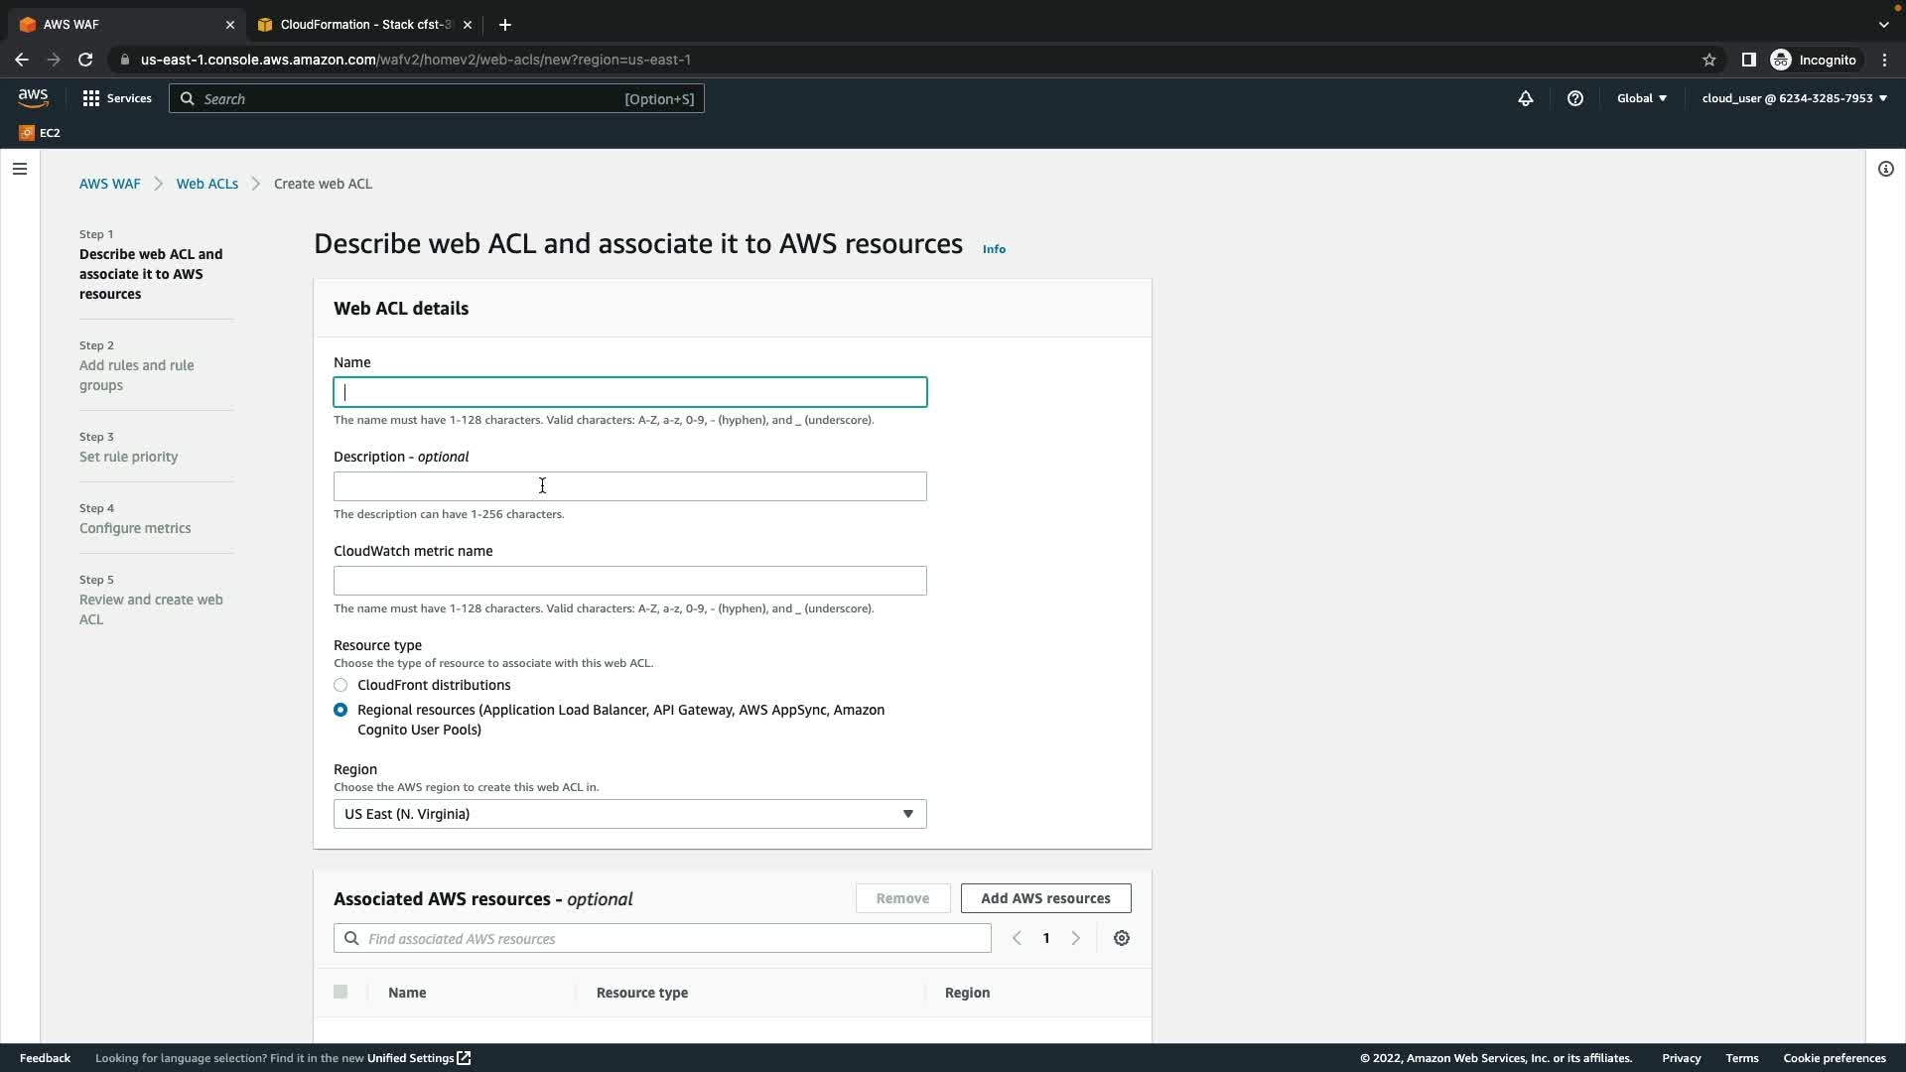Image resolution: width=1906 pixels, height=1072 pixels.
Task: Expand the Region US East dropdown
Action: pos(629,814)
